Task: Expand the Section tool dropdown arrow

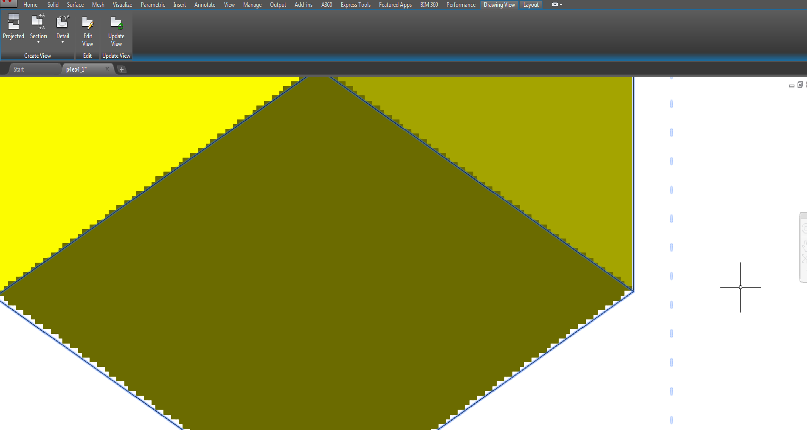Action: pyautogui.click(x=38, y=42)
